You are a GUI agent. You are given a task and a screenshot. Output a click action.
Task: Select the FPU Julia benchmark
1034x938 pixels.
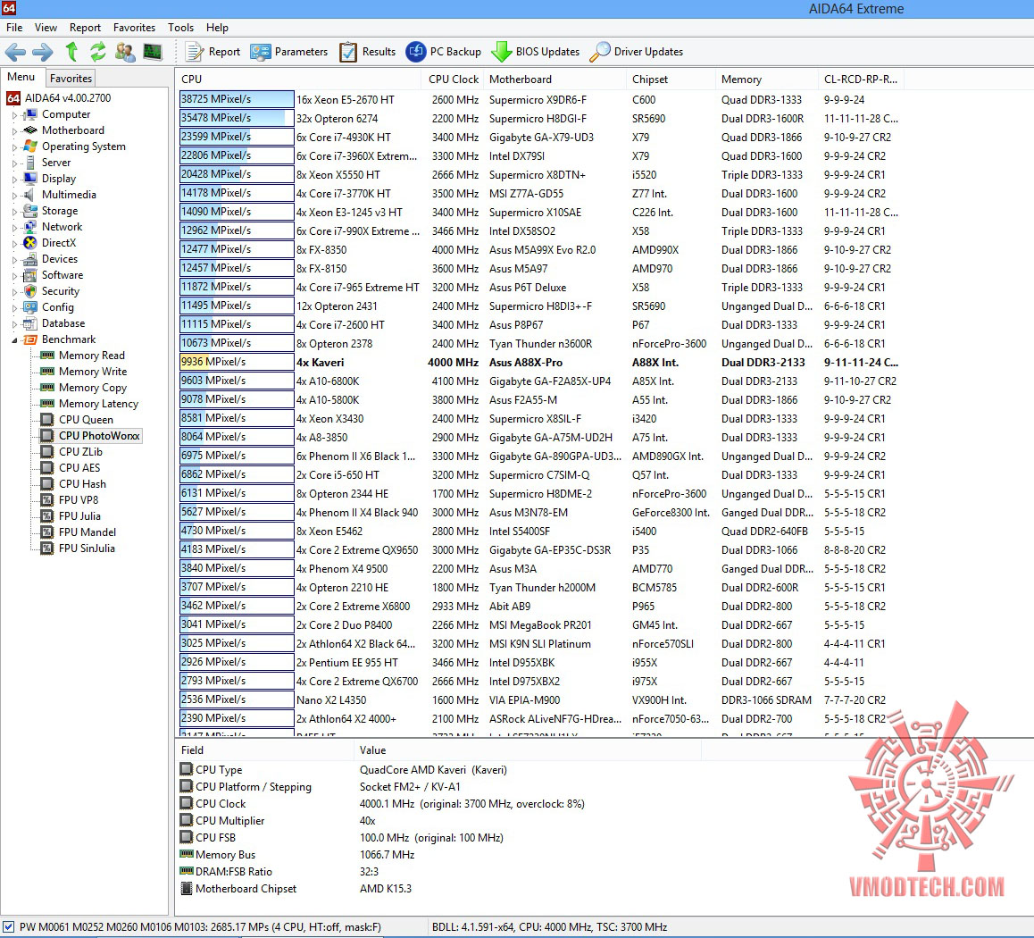(79, 515)
